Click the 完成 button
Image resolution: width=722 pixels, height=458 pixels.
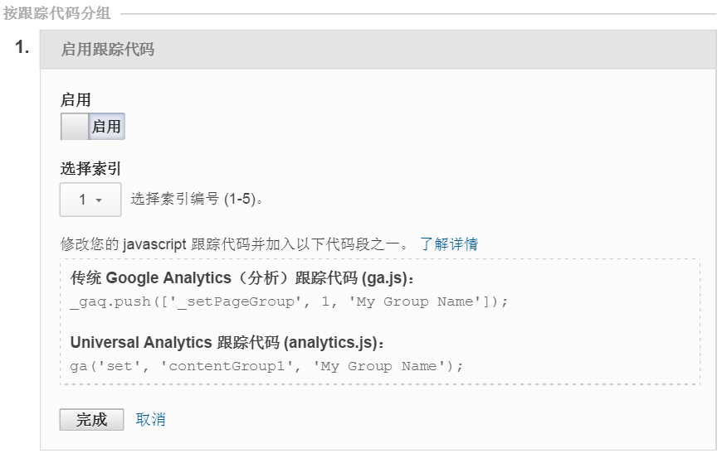coord(91,419)
